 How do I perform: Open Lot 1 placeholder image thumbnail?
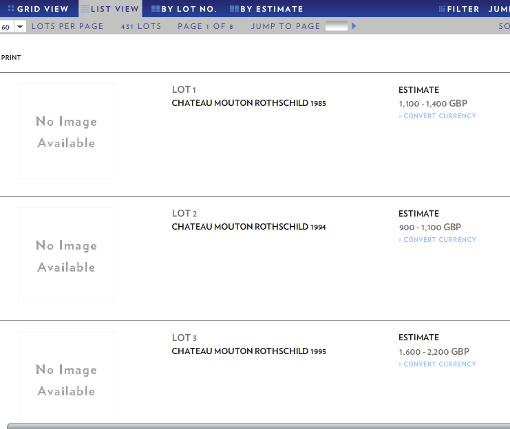67,131
